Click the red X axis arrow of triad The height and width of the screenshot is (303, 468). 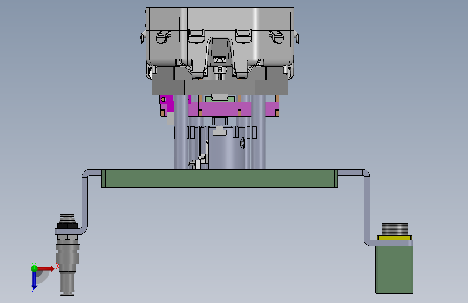[46, 268]
